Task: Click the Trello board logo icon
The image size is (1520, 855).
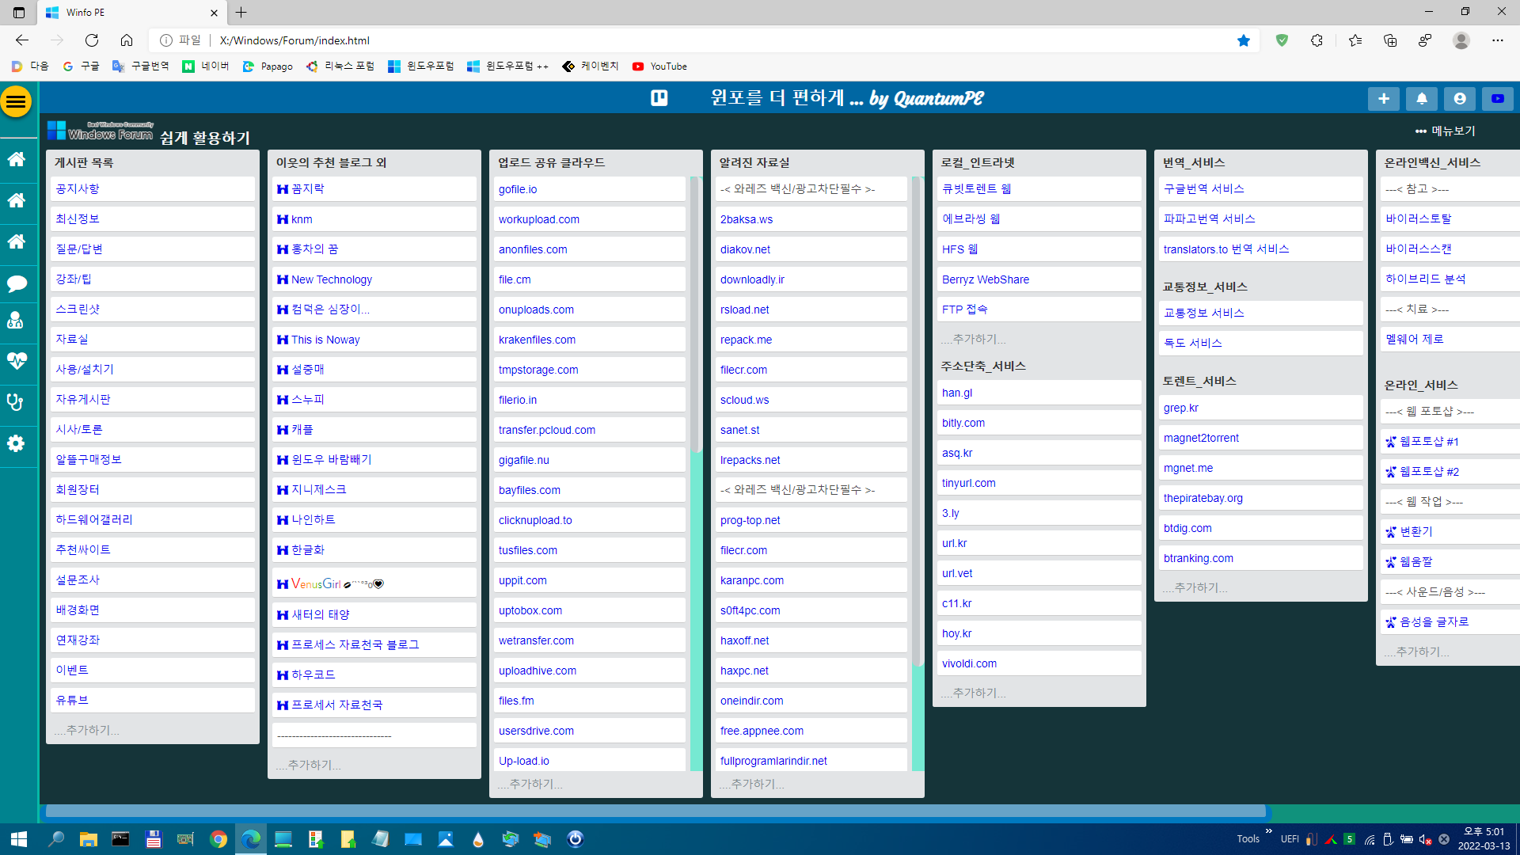Action: [659, 98]
